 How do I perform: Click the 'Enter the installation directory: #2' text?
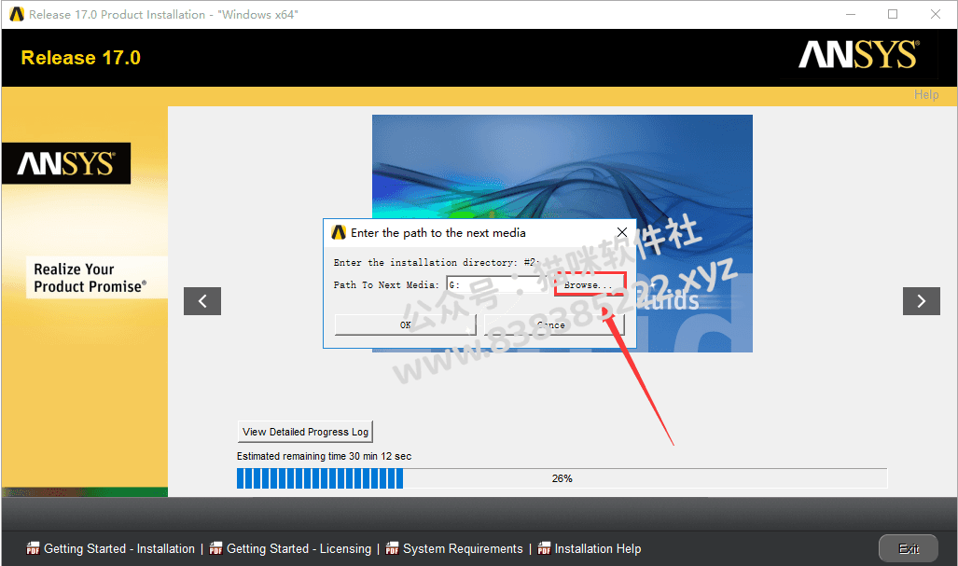436,263
